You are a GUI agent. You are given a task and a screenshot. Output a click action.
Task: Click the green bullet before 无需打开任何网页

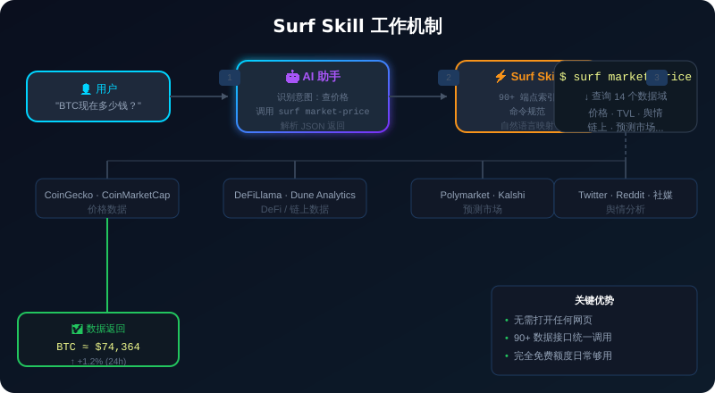pyautogui.click(x=507, y=320)
